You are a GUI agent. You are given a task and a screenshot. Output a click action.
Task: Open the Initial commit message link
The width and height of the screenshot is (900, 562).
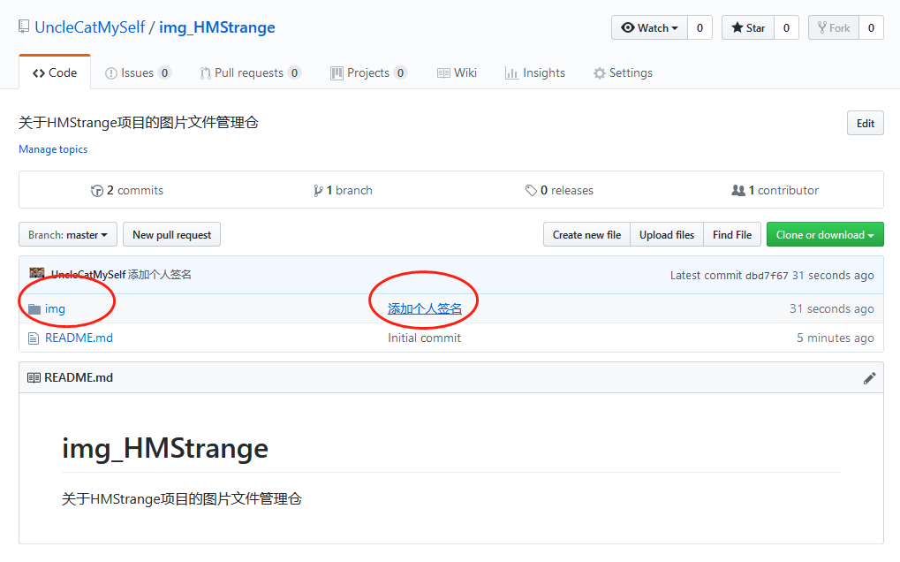click(424, 338)
